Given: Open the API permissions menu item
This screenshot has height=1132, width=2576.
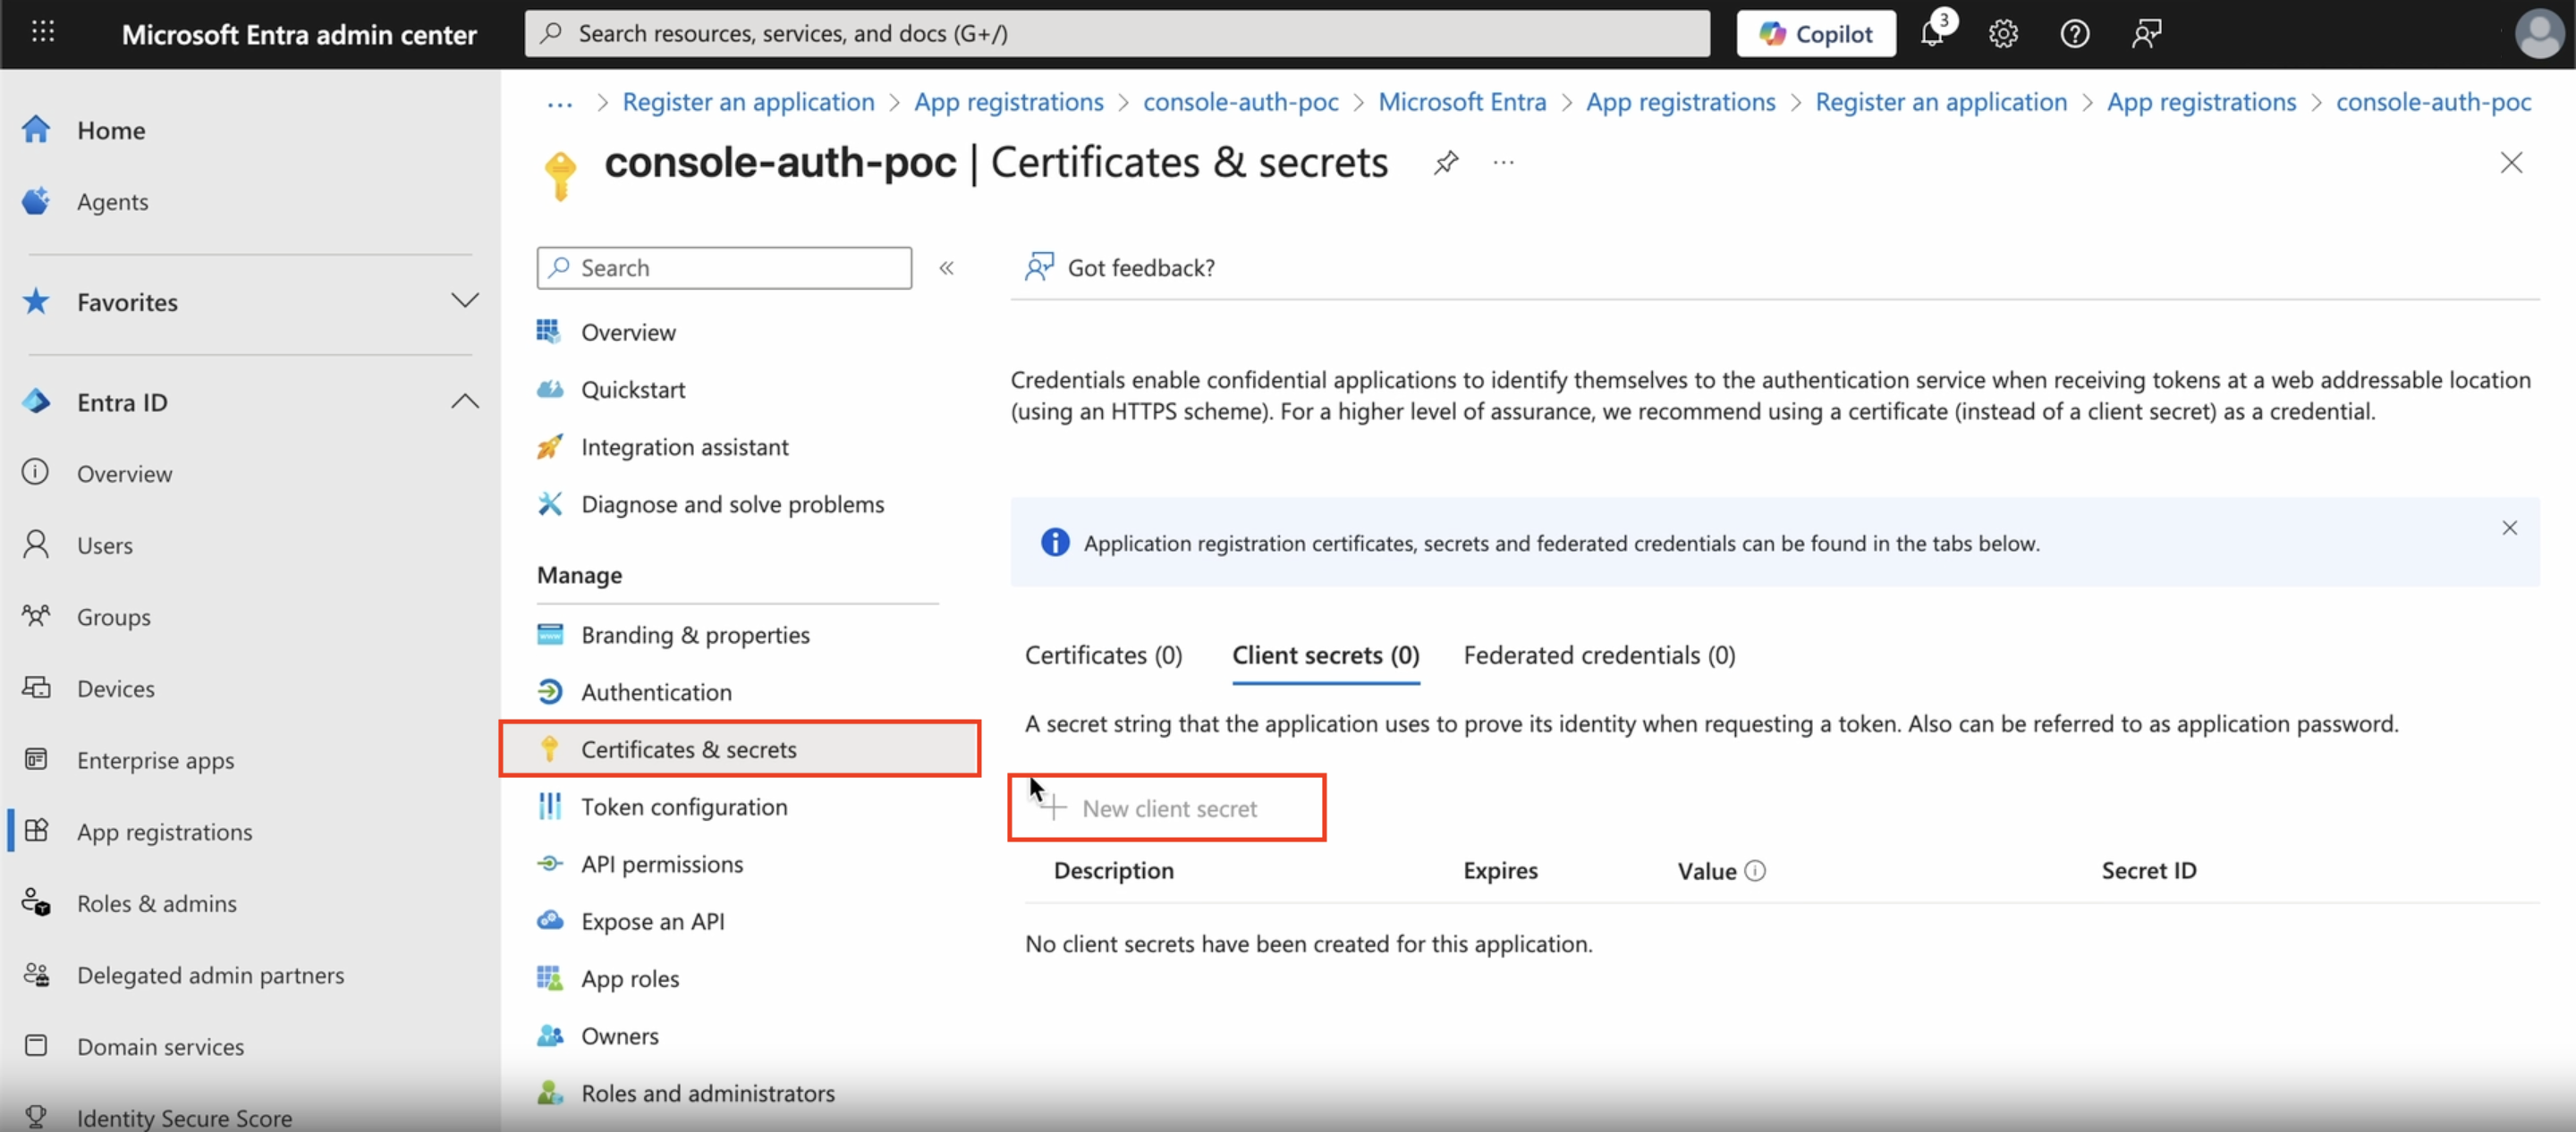Looking at the screenshot, I should [662, 864].
